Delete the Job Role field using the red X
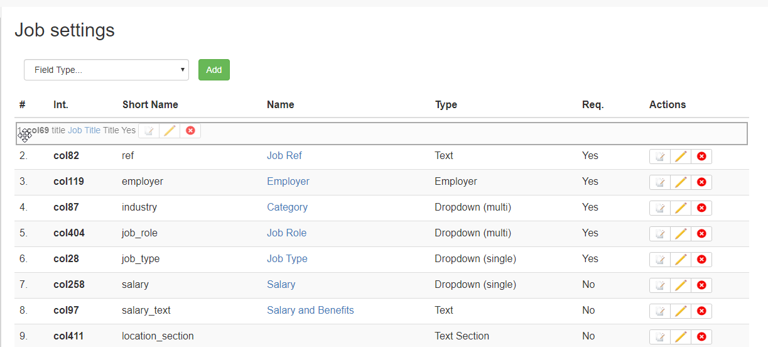Screen dimensions: 768x347 701,234
